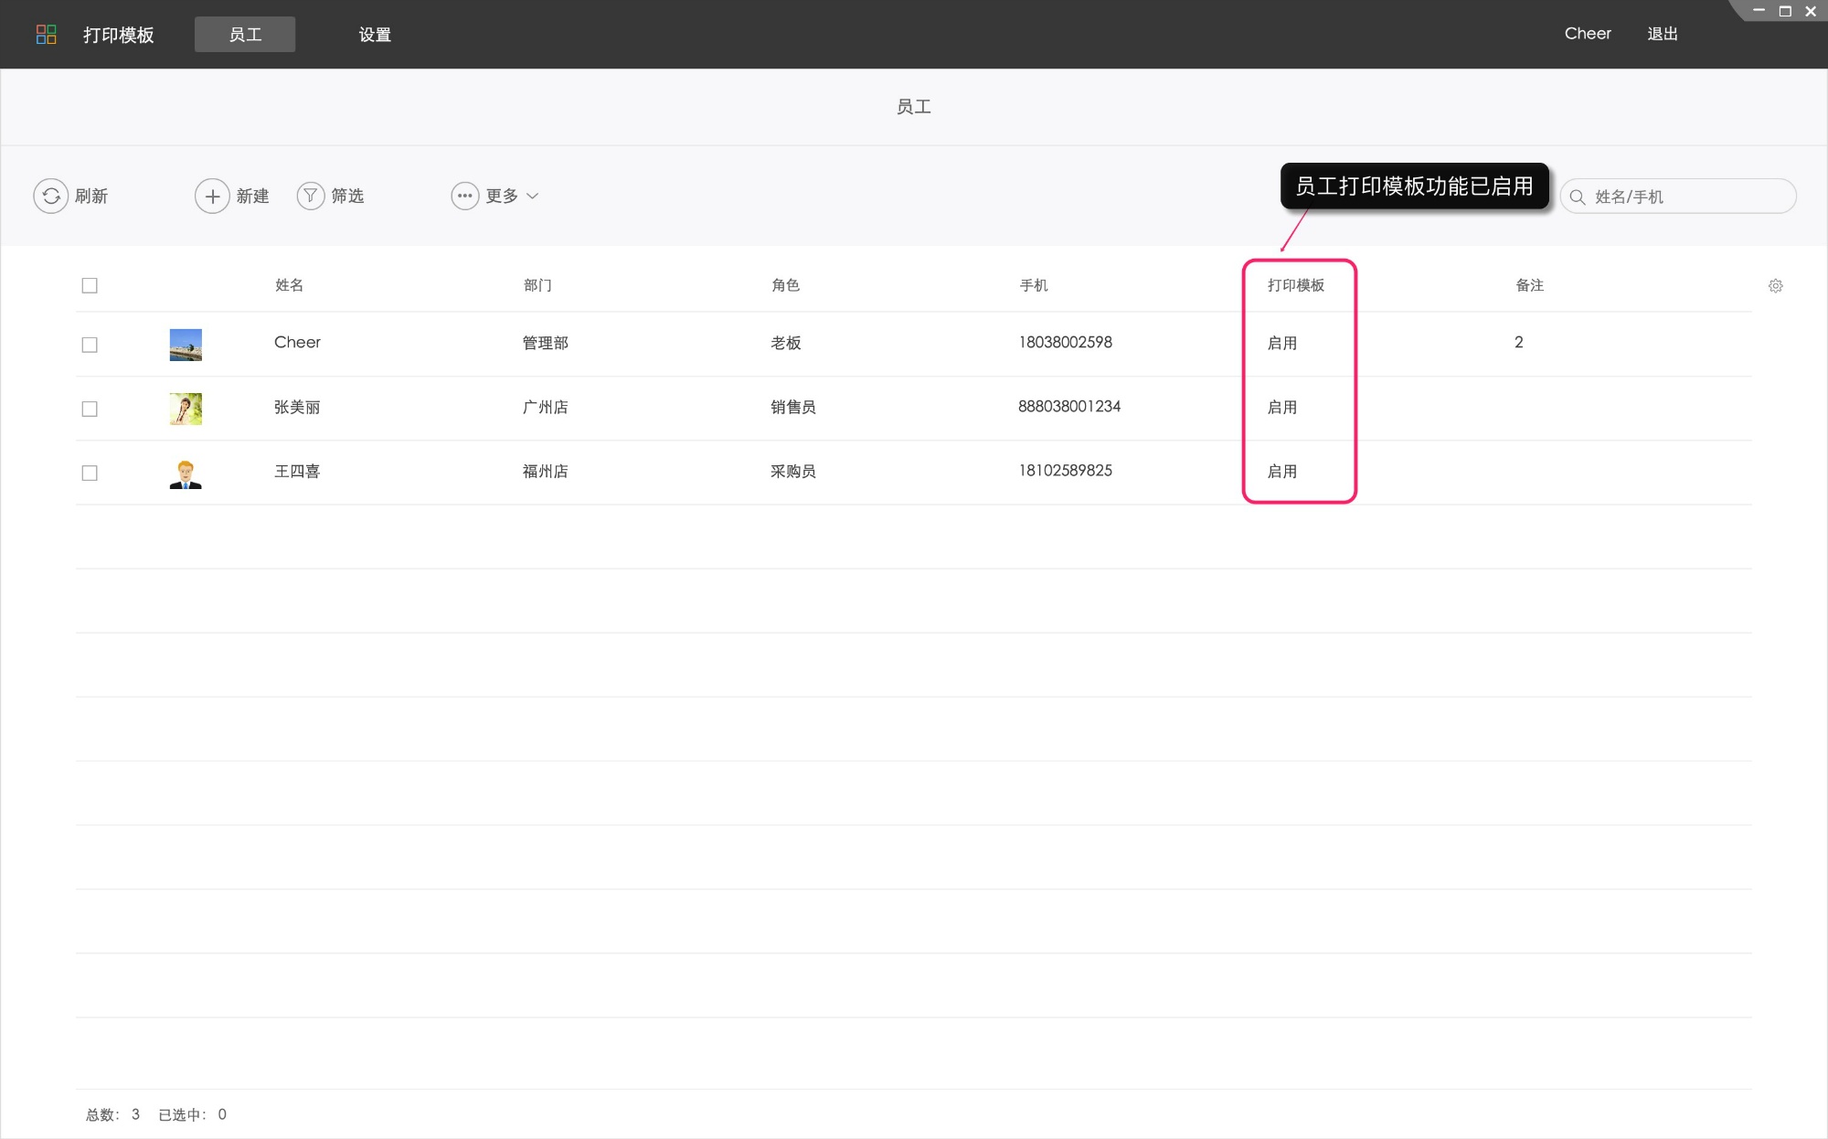Screen dimensions: 1828x1139
Task: Open 张美丽's avatar thumbnail
Action: [x=186, y=409]
